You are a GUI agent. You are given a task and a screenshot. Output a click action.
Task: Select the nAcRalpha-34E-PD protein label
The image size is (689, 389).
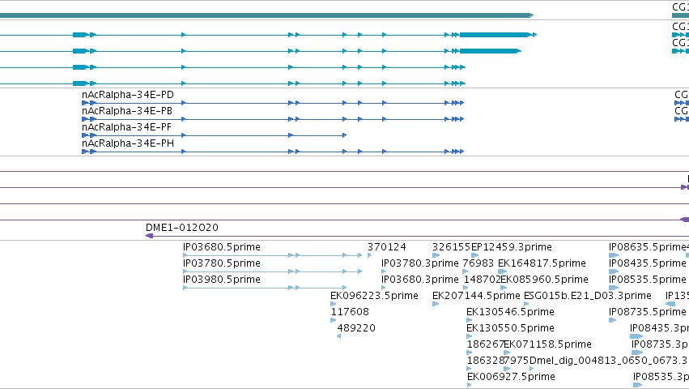pos(127,95)
